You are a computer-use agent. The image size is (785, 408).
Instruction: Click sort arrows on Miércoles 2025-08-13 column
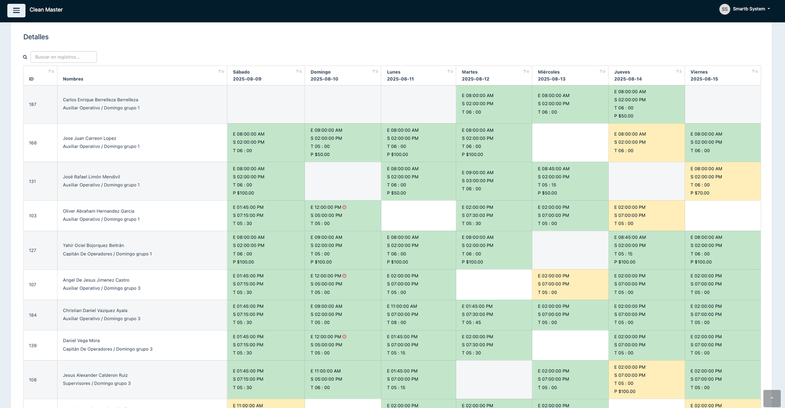602,72
